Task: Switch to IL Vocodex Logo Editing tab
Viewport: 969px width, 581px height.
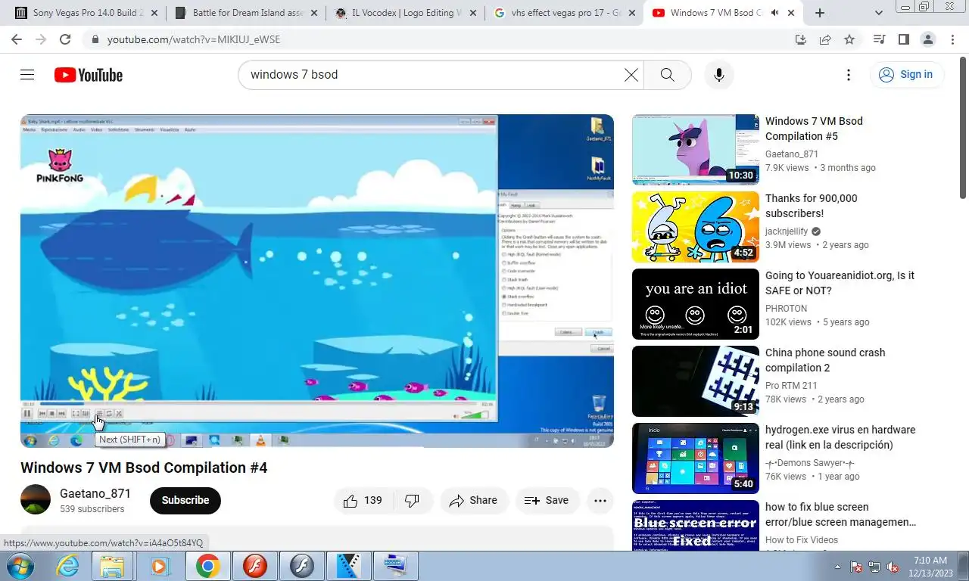Action: tap(404, 13)
